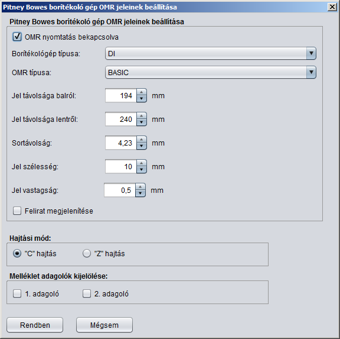Close the dialog with the X button
The height and width of the screenshot is (339, 340).
[x=332, y=7]
